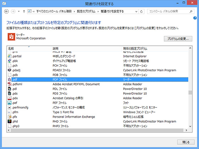Viewport: 199px width, 149px height.
Task: Select the .pef photo icon
Action: click(10, 103)
